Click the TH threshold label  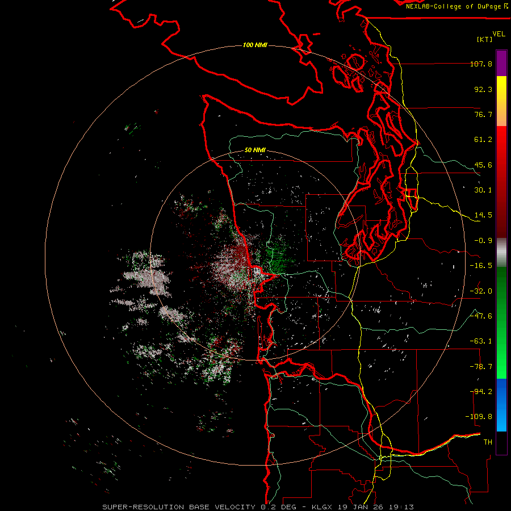coord(488,442)
